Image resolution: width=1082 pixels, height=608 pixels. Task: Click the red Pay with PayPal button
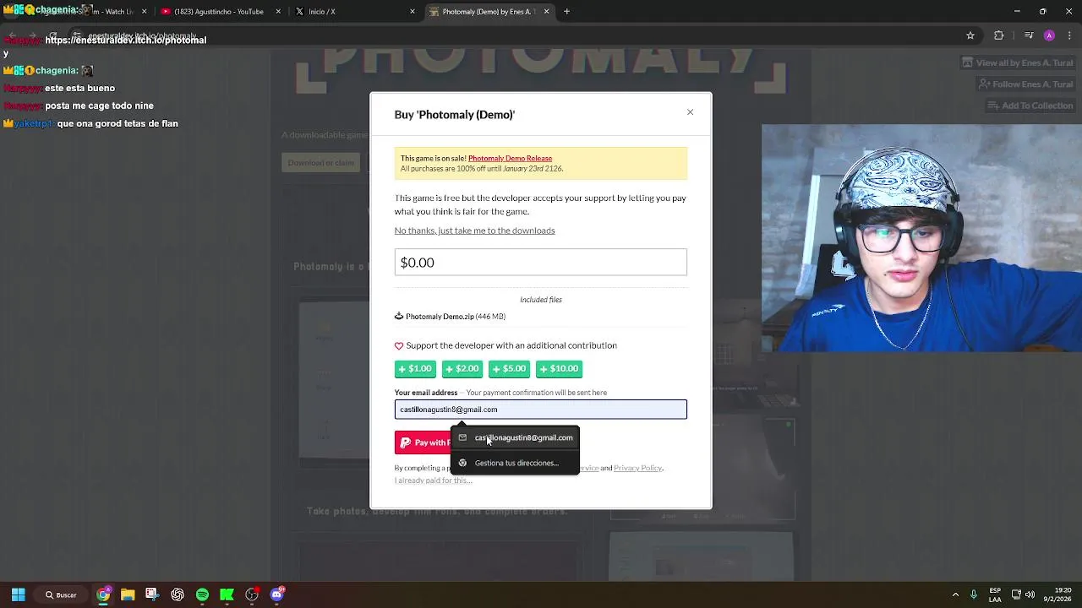[x=423, y=442]
